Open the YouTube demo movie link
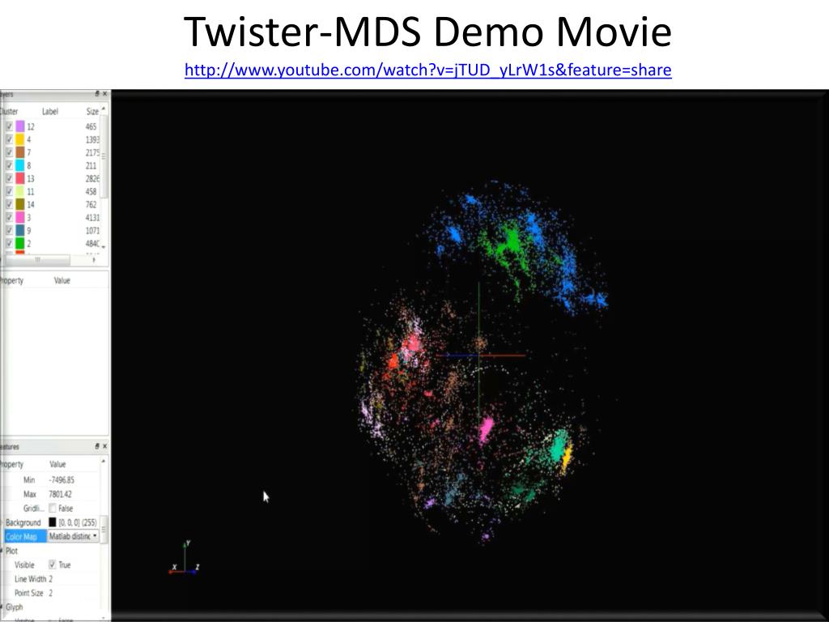This screenshot has height=622, width=829. [427, 70]
